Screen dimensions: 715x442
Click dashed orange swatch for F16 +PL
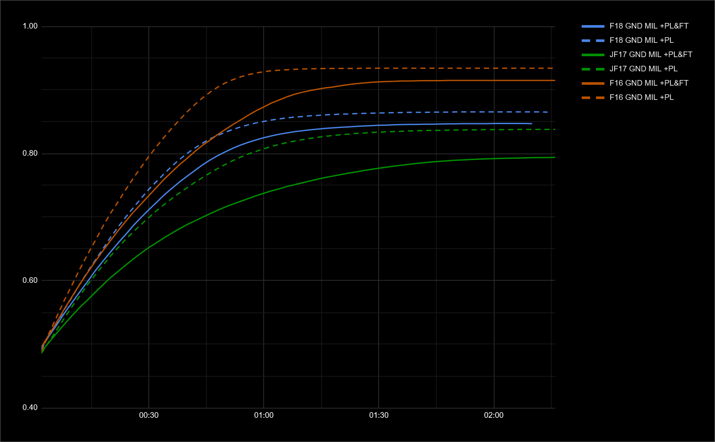tap(593, 98)
